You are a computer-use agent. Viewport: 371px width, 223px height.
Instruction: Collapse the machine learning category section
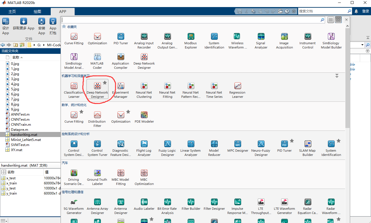[337, 76]
